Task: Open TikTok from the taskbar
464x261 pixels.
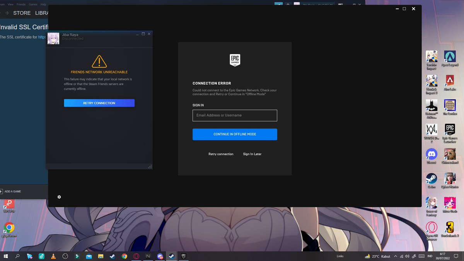Action: coord(41,256)
